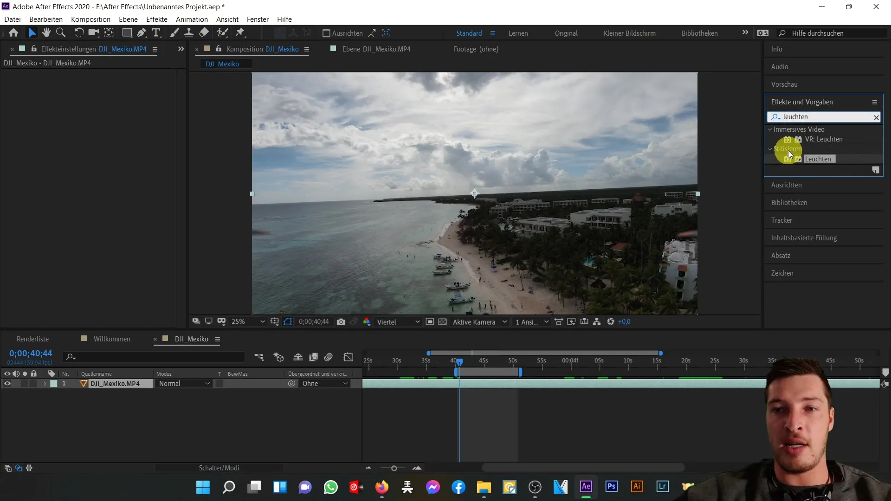Screen dimensions: 891x501
Task: Click the render queue icon
Action: 33,338
